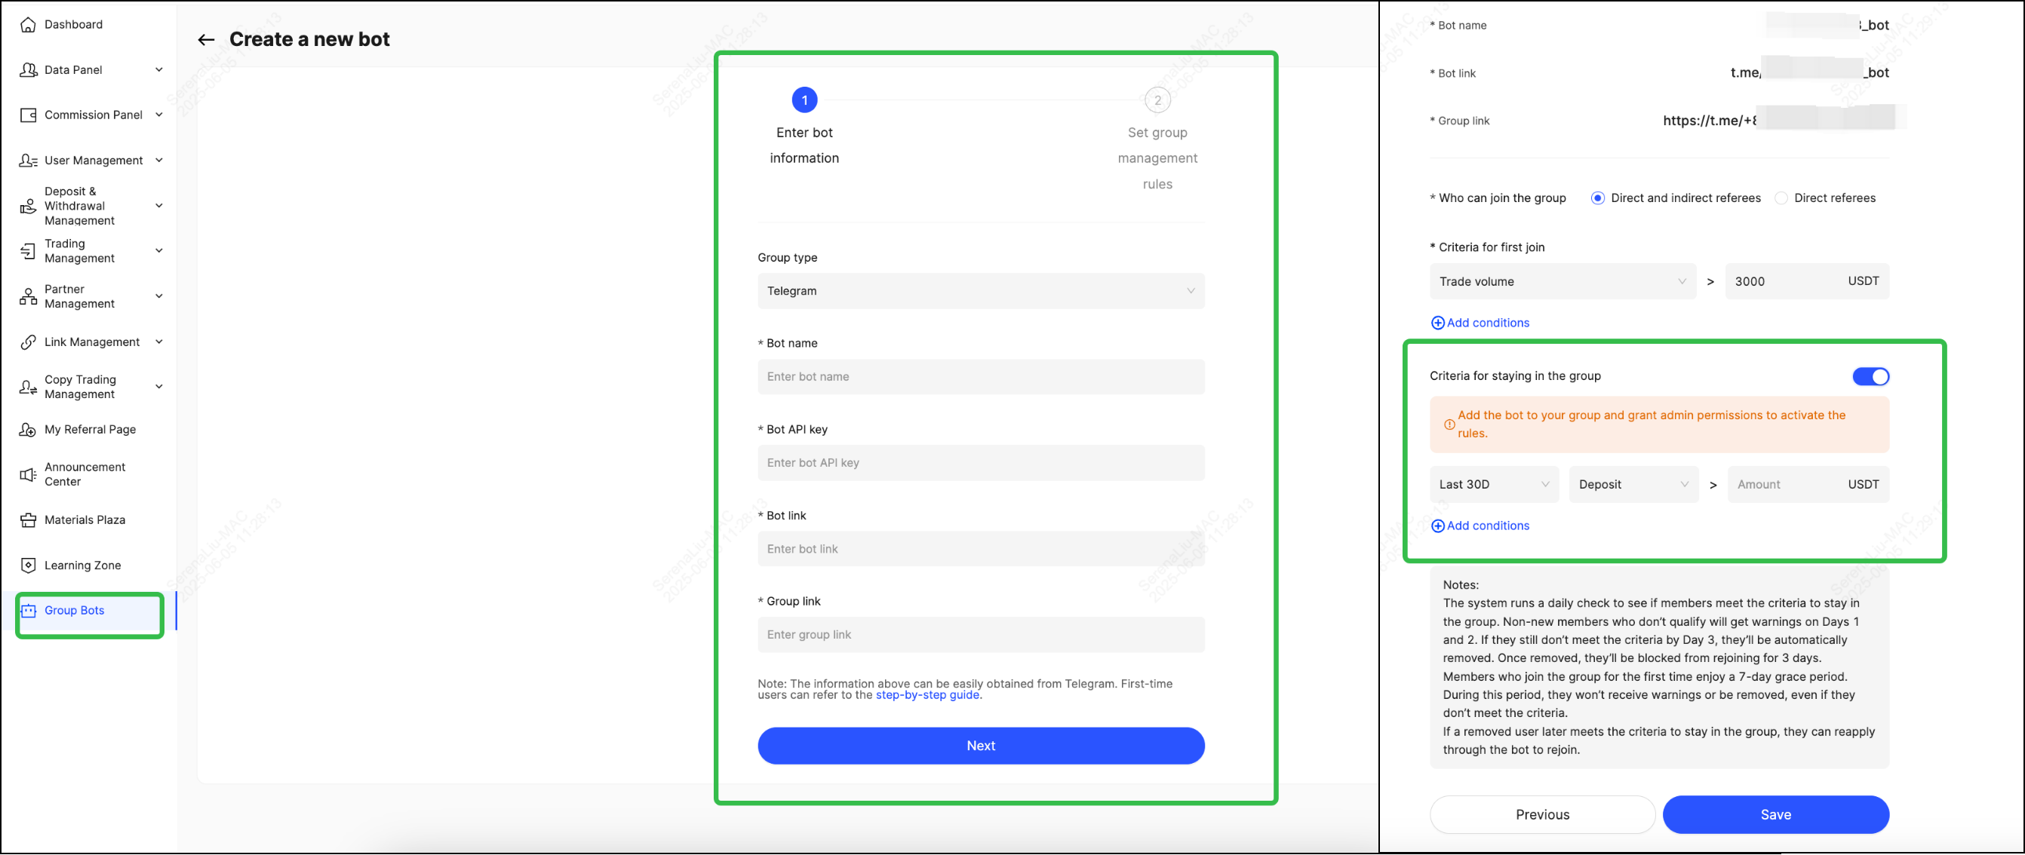This screenshot has height=855, width=2025.
Task: Open Group Bots in the sidebar
Action: (74, 611)
